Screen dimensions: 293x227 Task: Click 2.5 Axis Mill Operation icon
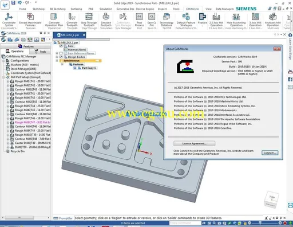(216, 17)
